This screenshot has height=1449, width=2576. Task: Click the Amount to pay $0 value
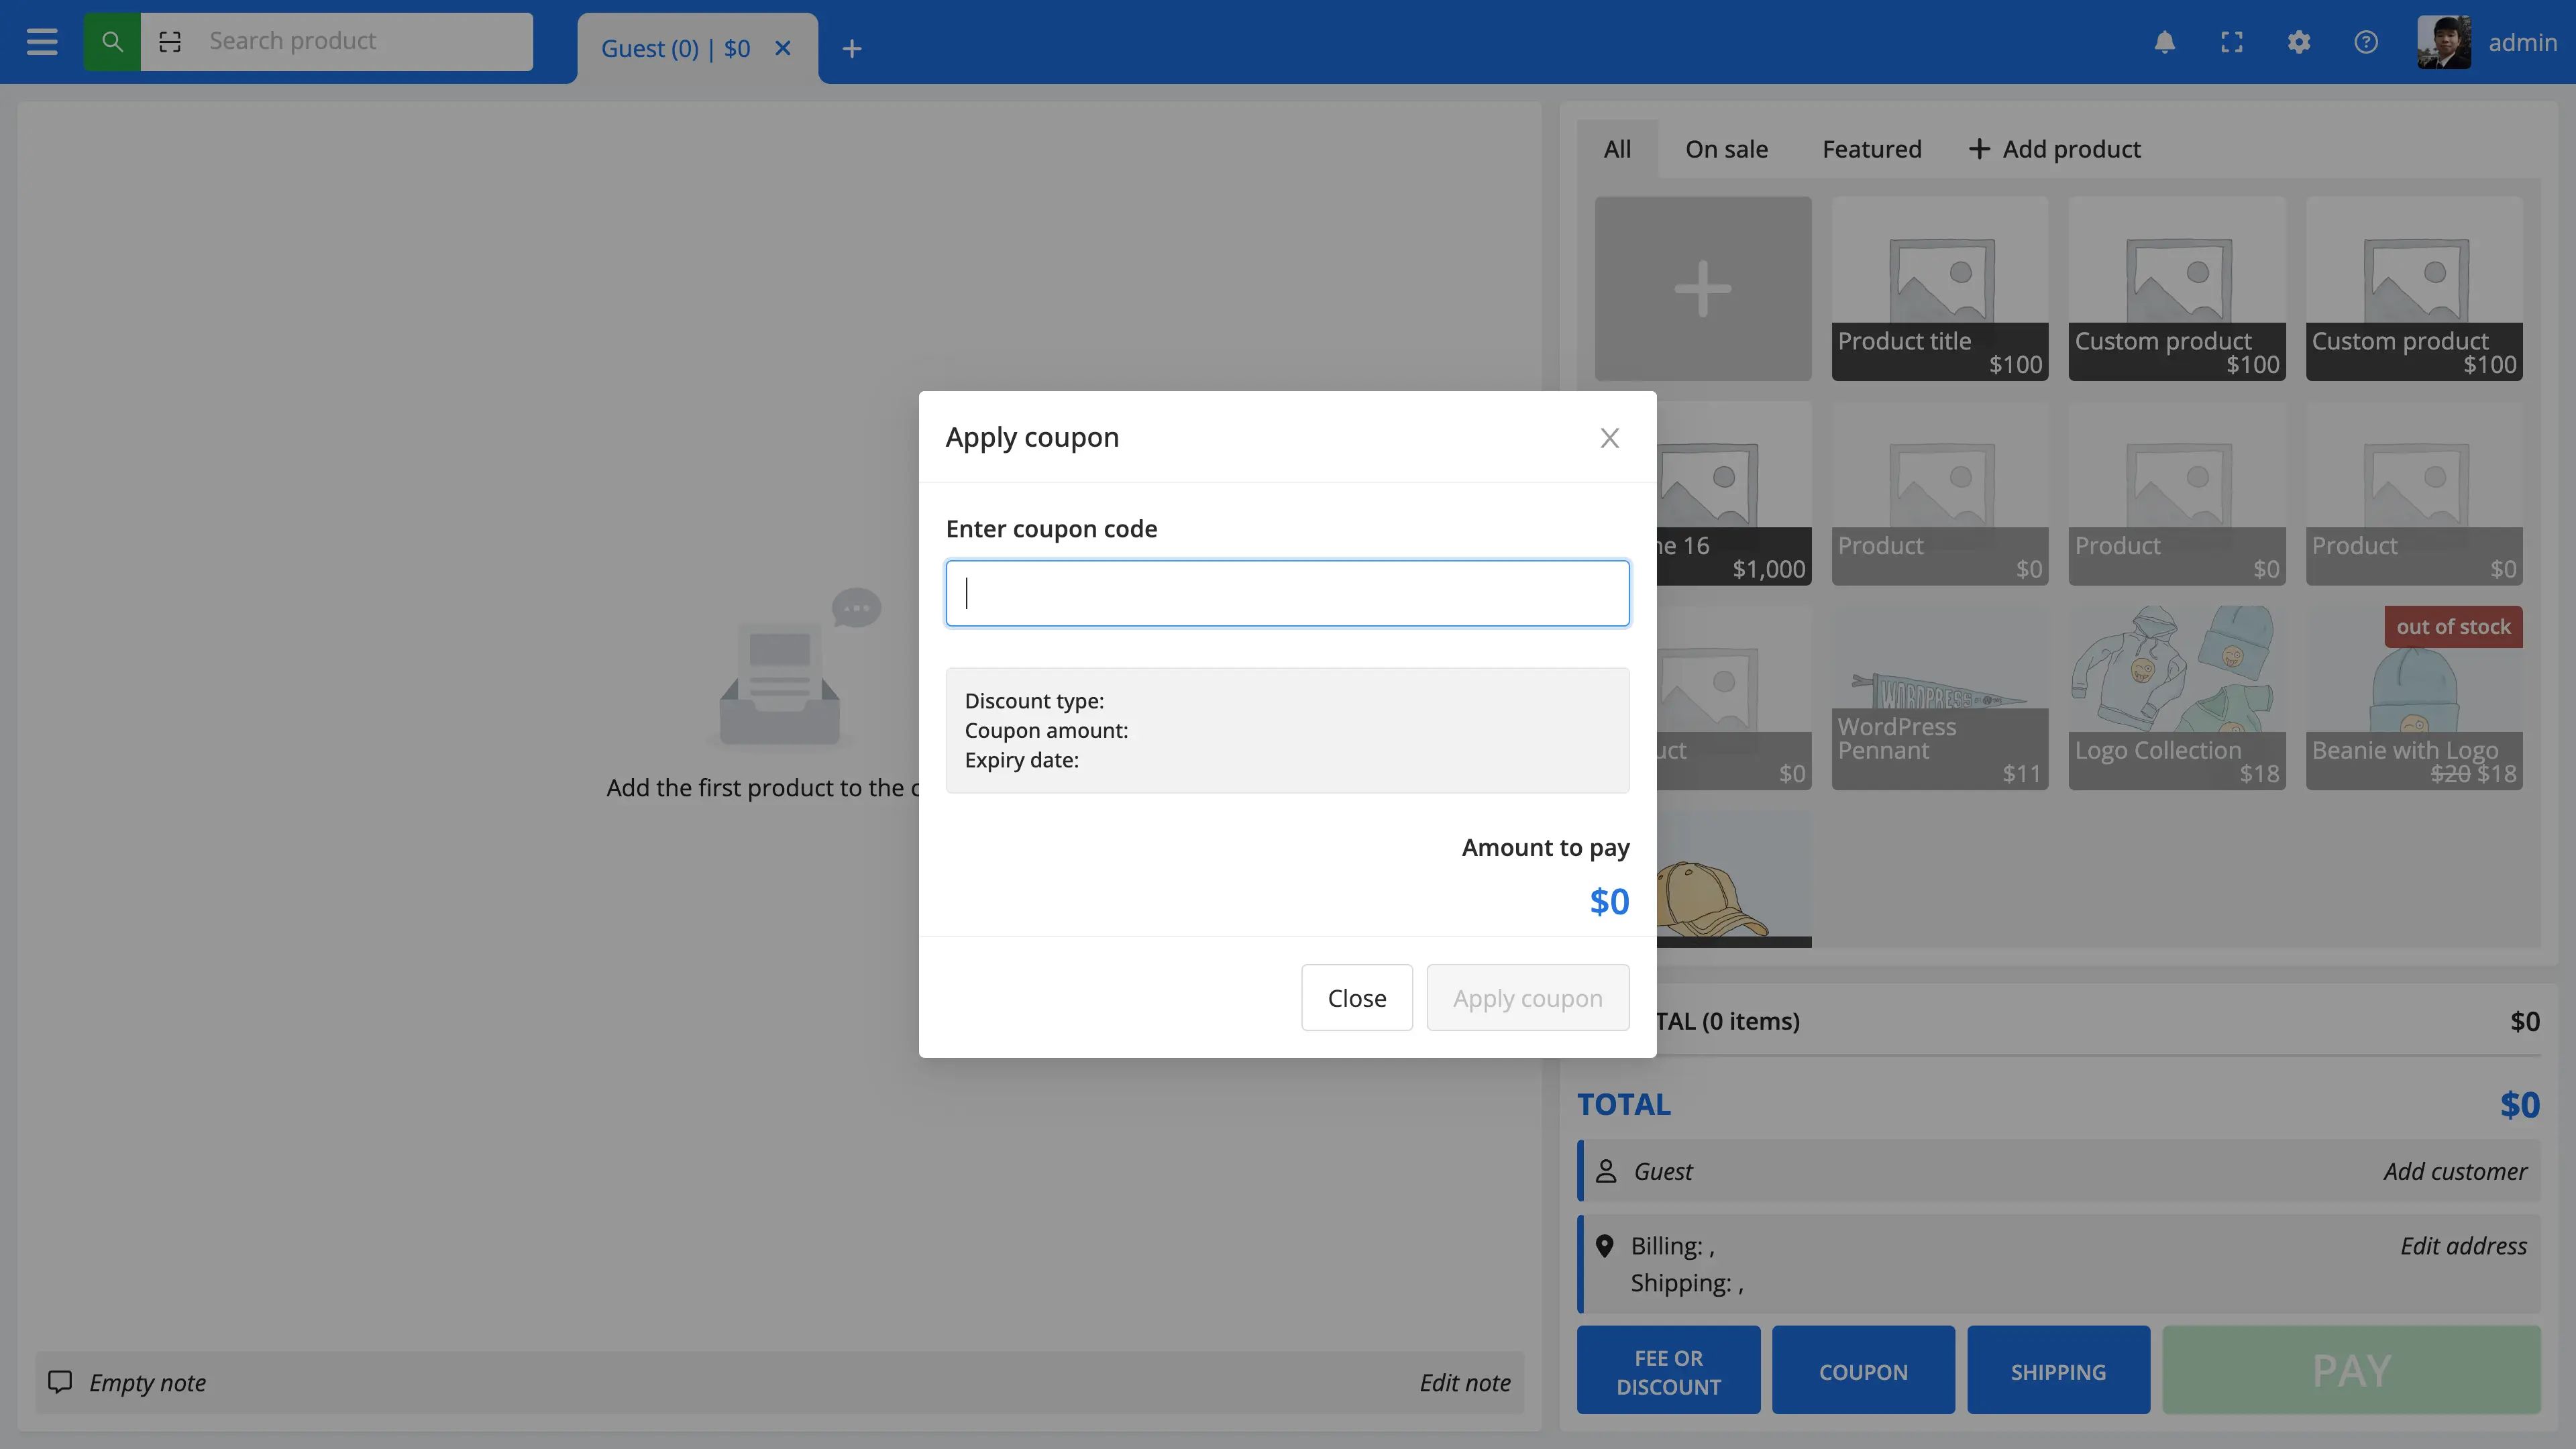tap(1609, 901)
